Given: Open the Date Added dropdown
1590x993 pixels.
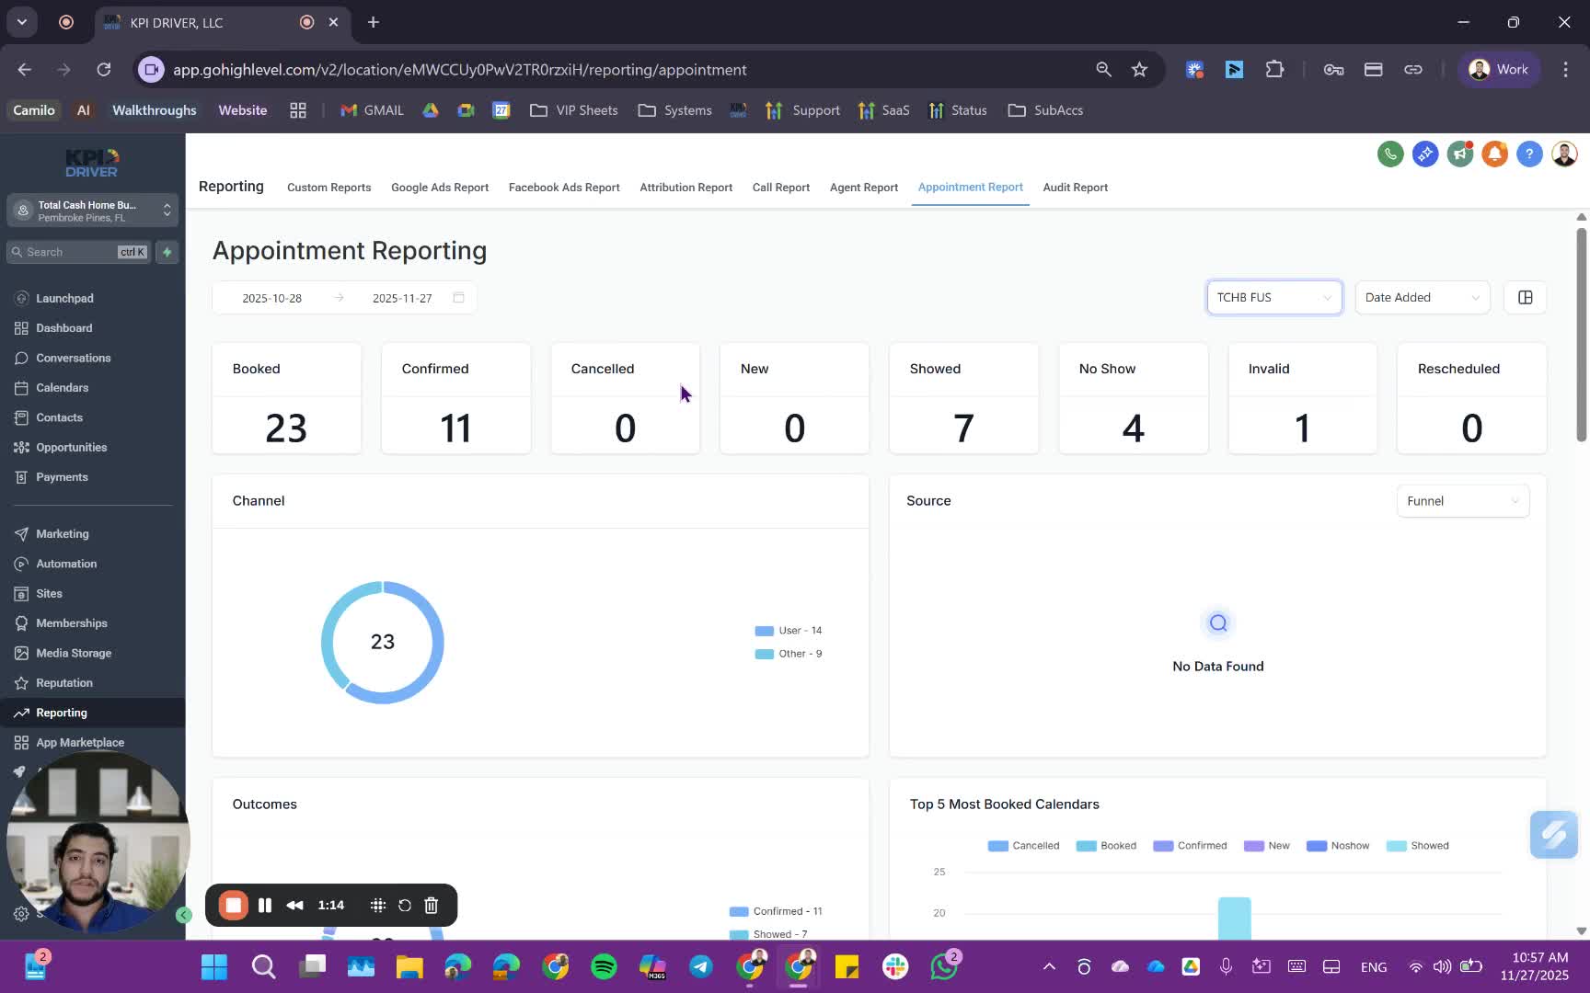Looking at the screenshot, I should pos(1423,297).
